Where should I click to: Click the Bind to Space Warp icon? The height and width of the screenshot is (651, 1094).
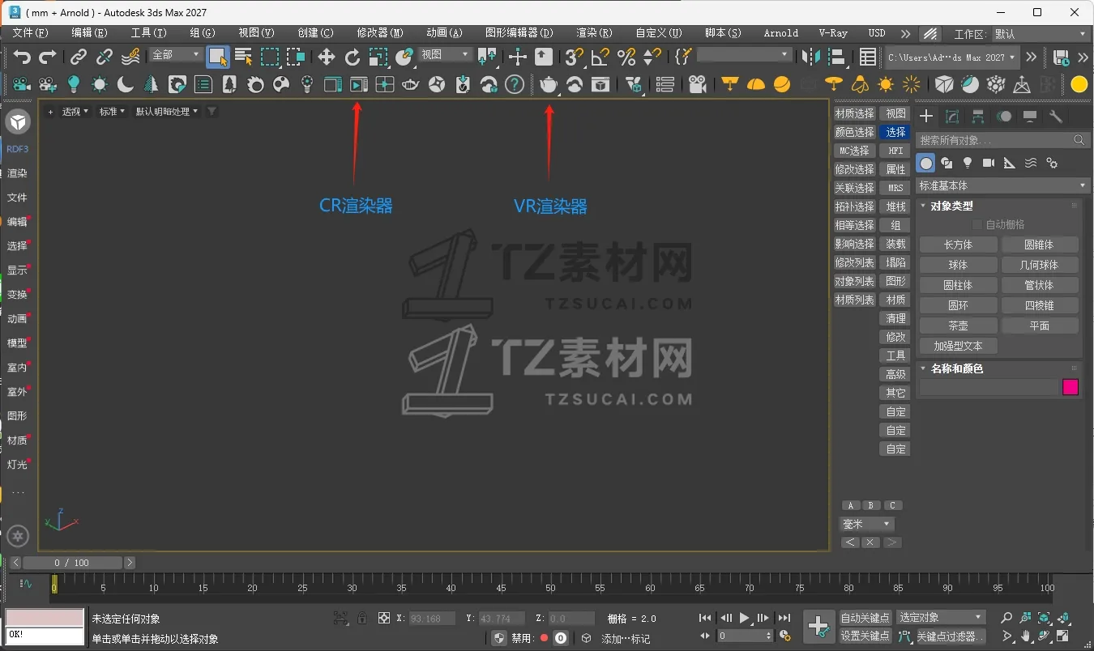point(130,56)
